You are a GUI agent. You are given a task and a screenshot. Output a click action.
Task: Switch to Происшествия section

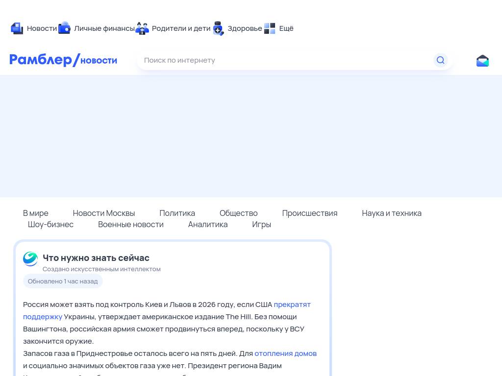[x=309, y=213]
